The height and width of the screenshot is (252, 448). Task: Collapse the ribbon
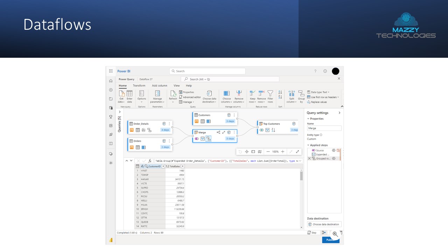coord(342,106)
